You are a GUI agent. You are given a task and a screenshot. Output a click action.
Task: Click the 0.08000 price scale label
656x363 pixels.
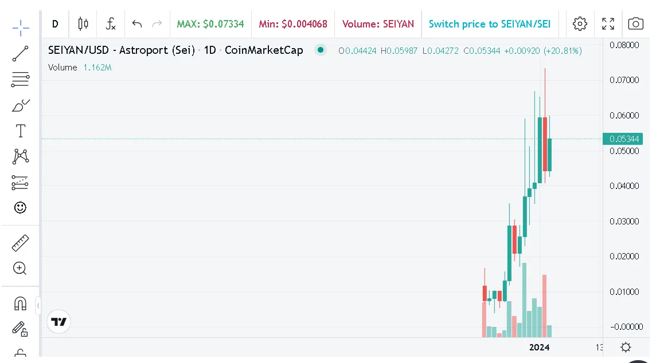(x=624, y=45)
